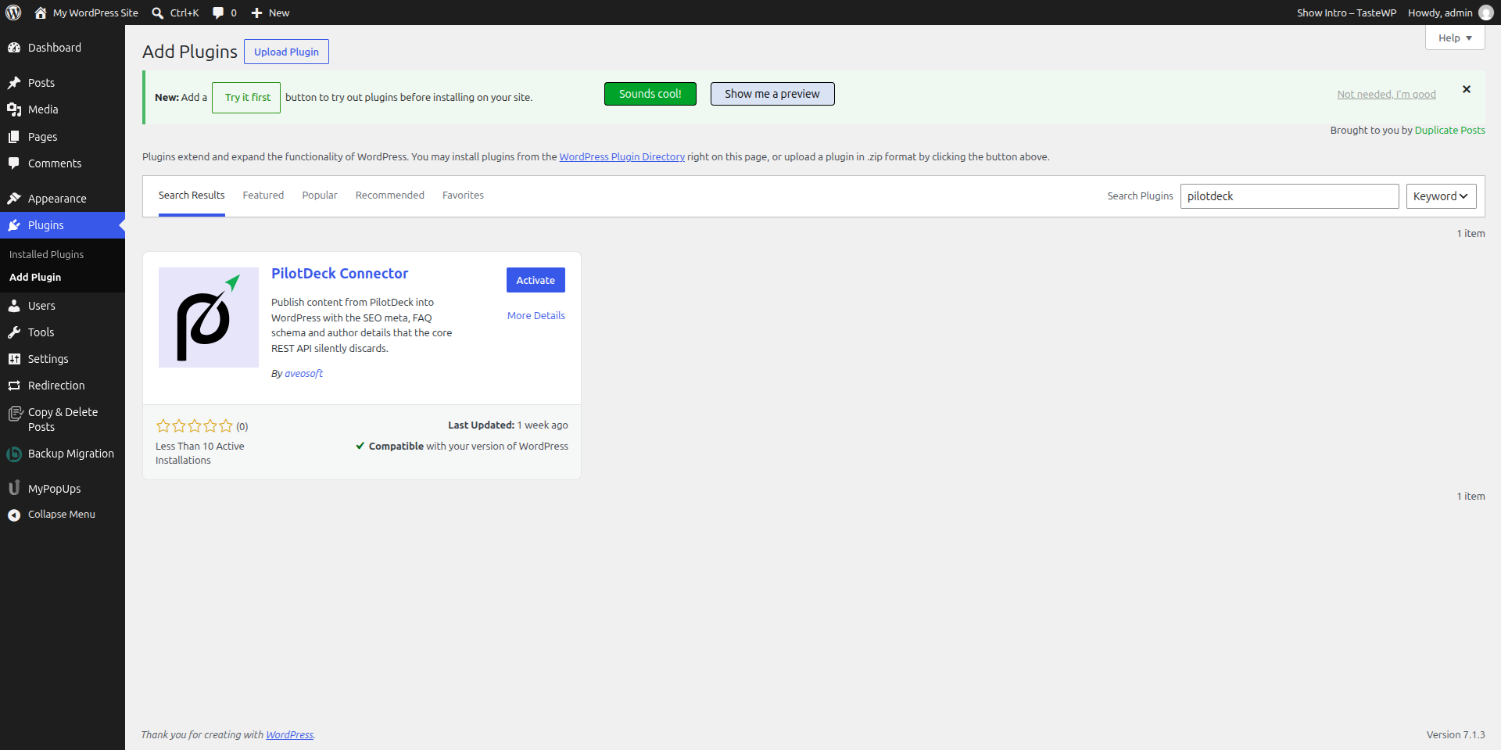Click the MyPopUps icon
The width and height of the screenshot is (1501, 750).
pos(14,488)
